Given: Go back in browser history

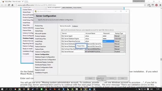Looking at the screenshot, I should tap(2, 5).
